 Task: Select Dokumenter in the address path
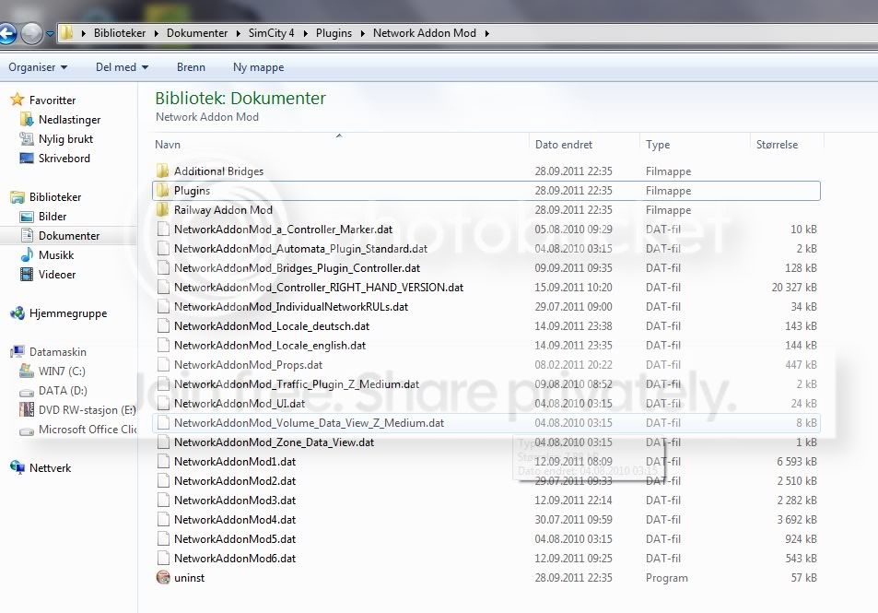coord(197,33)
